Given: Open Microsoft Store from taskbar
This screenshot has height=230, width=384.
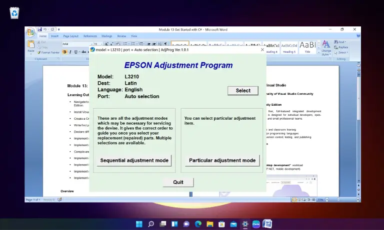Looking at the screenshot, I should tap(221, 224).
